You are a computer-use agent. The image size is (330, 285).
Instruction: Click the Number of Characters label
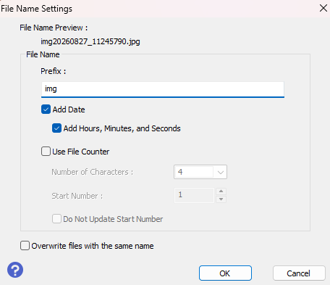(92, 172)
